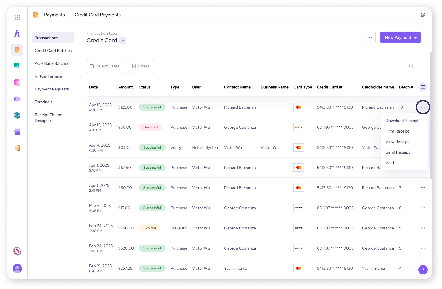442x289 pixels.
Task: Open row actions for $15.00 transaction
Action: pos(423,208)
